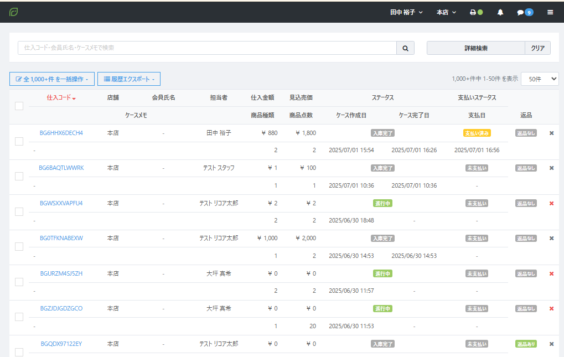Select checkbox for row BG0TFKNABEXW
This screenshot has height=357, width=564.
pyautogui.click(x=19, y=246)
